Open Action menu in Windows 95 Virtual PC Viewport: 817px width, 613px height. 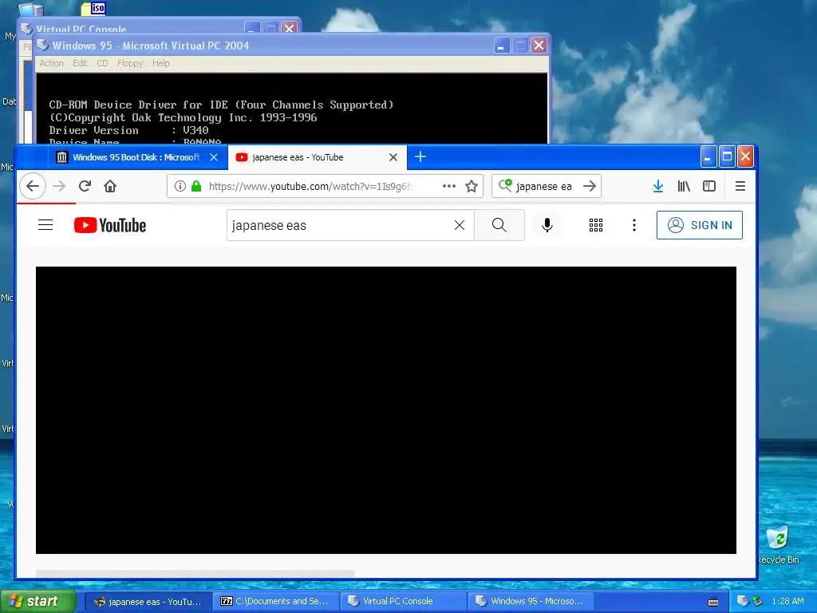click(x=51, y=63)
